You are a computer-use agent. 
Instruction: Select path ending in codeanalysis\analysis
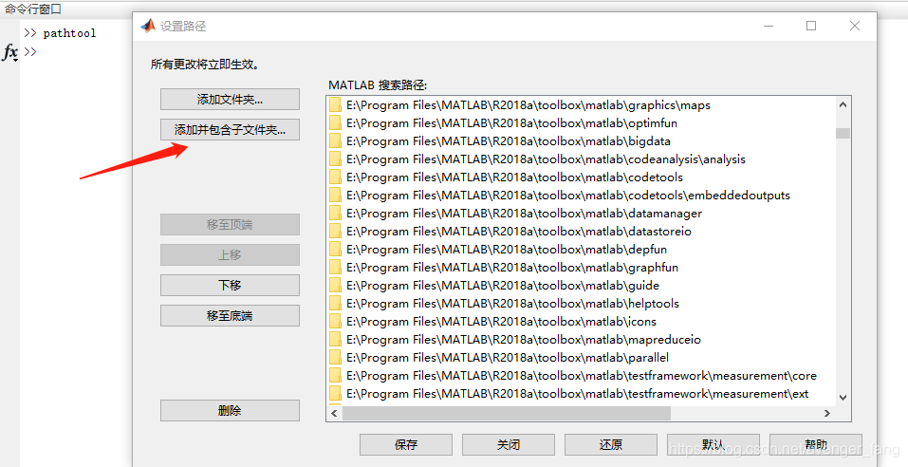(x=547, y=159)
